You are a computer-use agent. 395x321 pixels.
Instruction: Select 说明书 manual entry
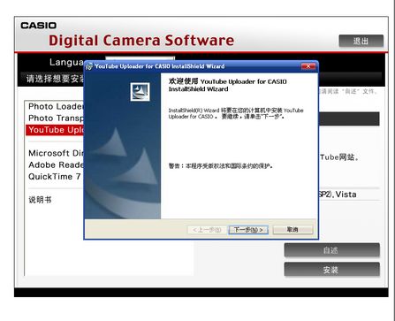coord(40,200)
